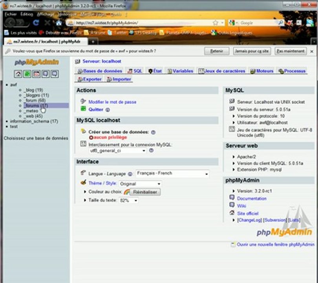318x283 pixels.
Task: Open the Theme Original dropdown
Action: 140,184
